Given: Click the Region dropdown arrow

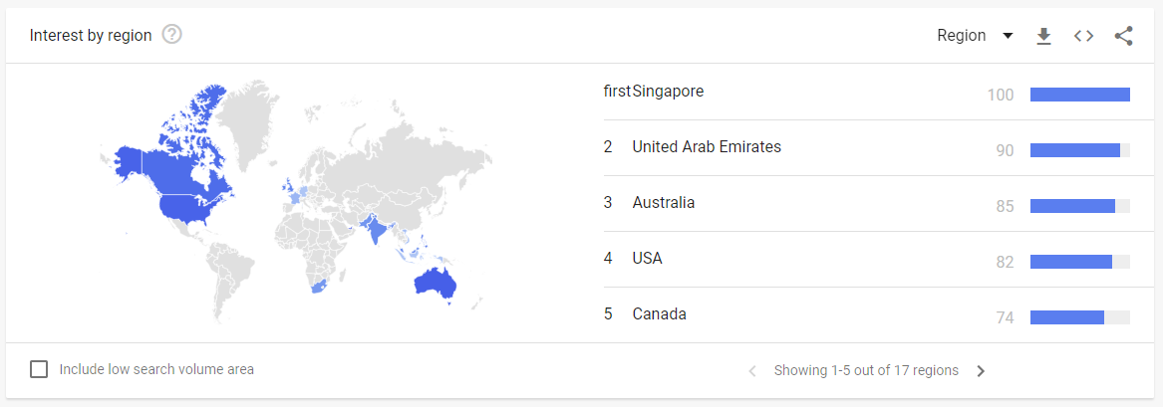Looking at the screenshot, I should coord(1008,36).
